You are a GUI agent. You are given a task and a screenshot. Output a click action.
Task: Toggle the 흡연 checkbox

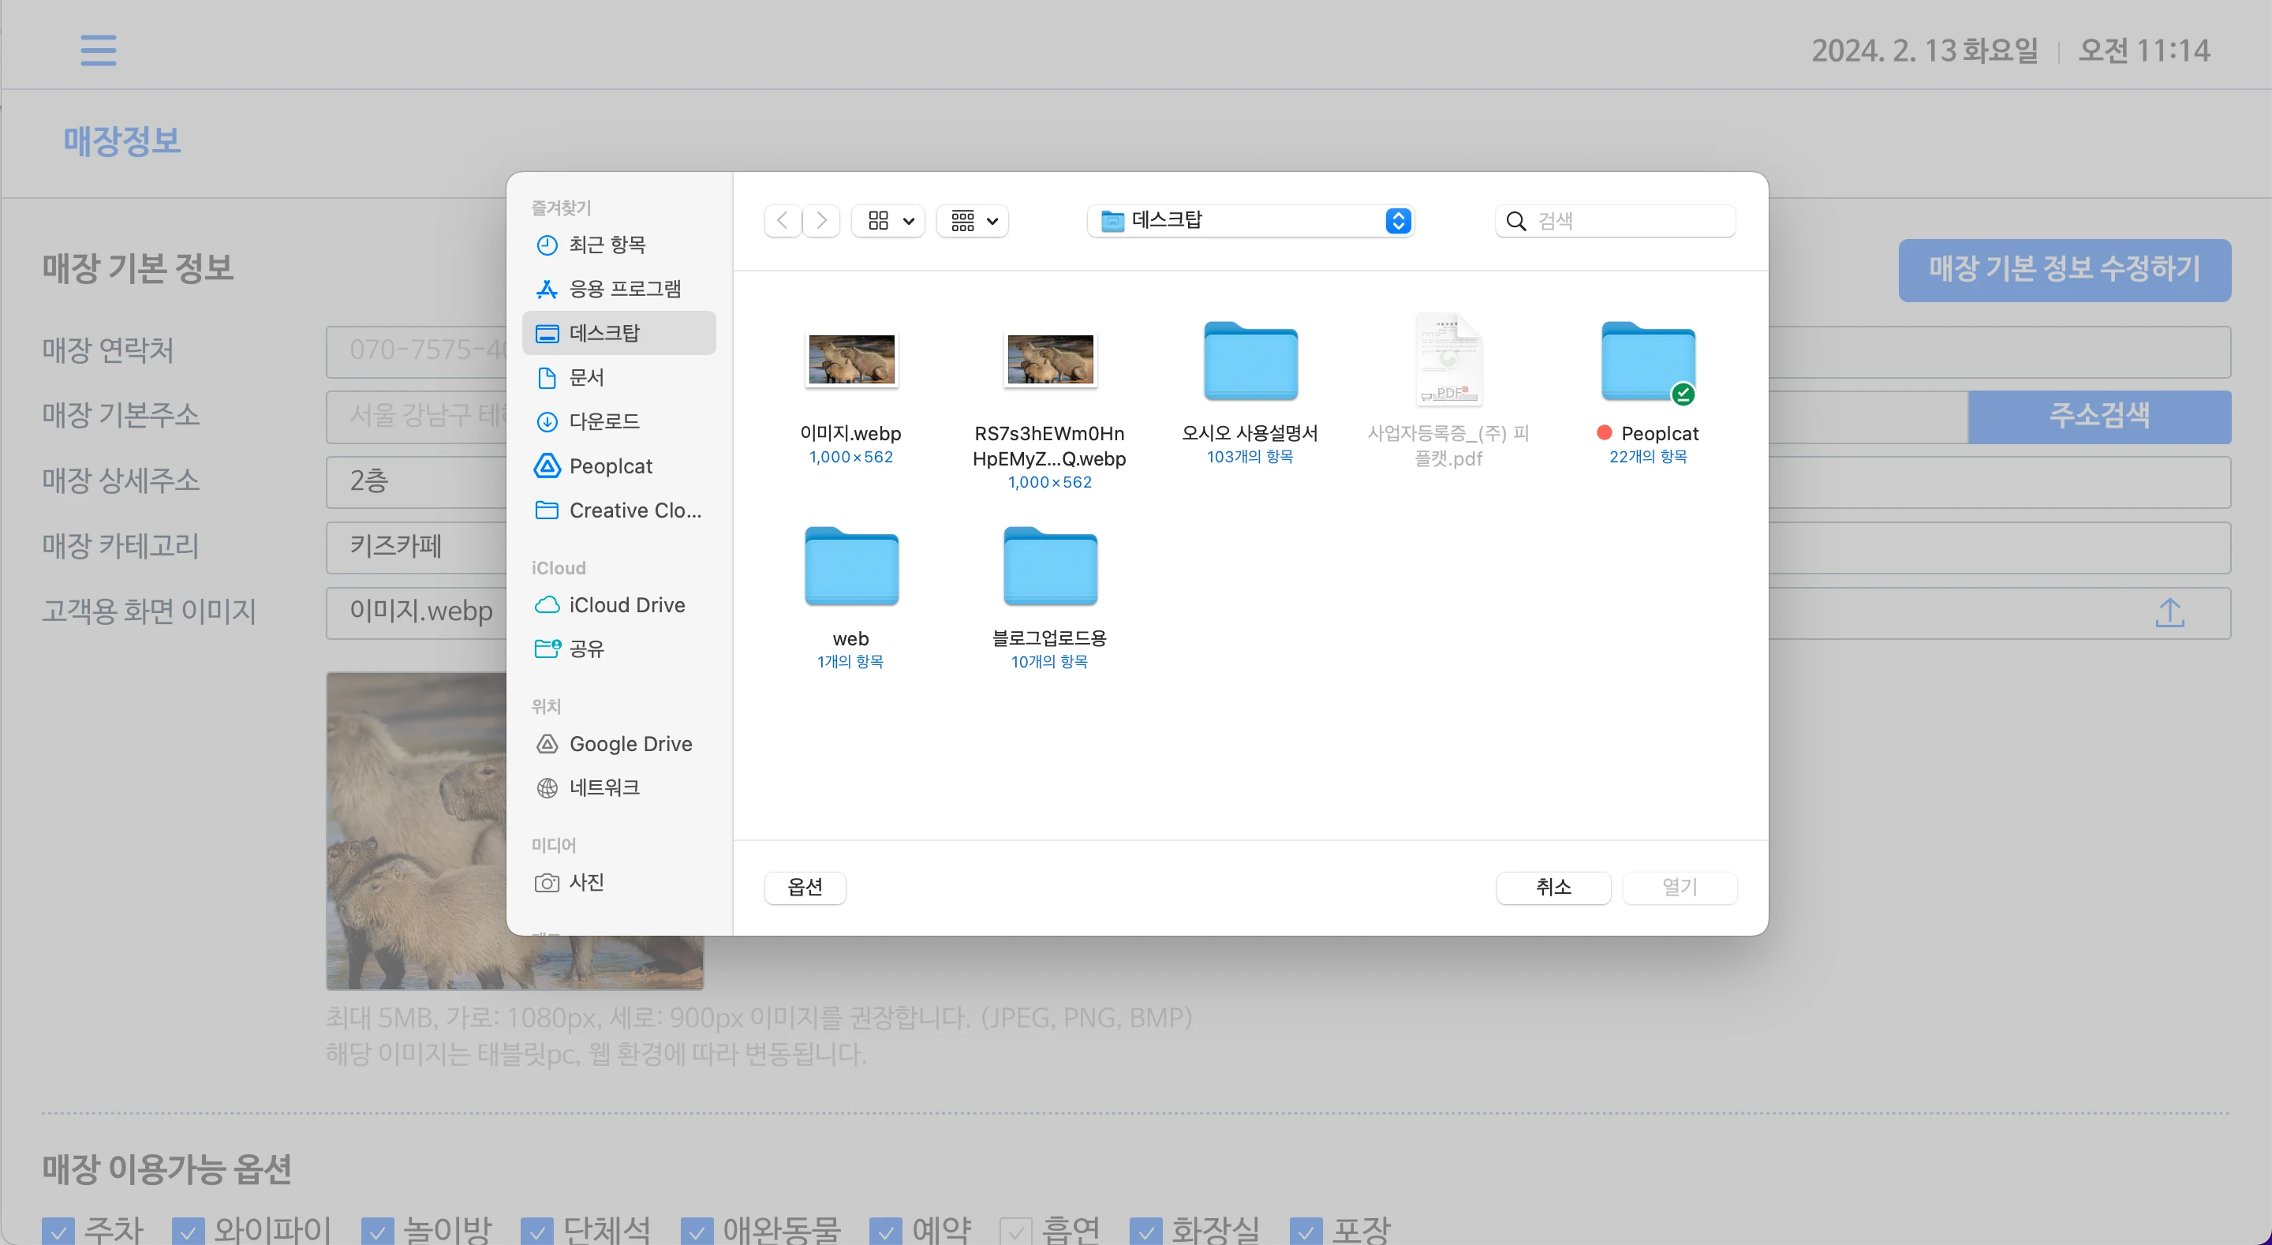(1015, 1231)
